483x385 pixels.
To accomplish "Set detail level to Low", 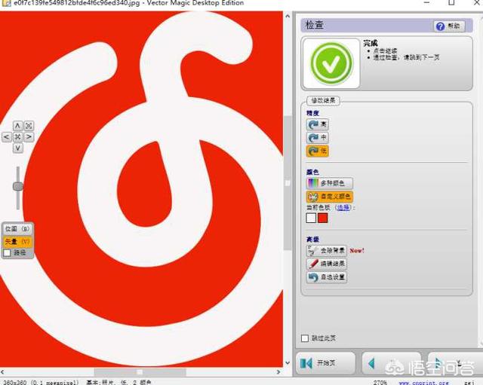I will pos(317,151).
